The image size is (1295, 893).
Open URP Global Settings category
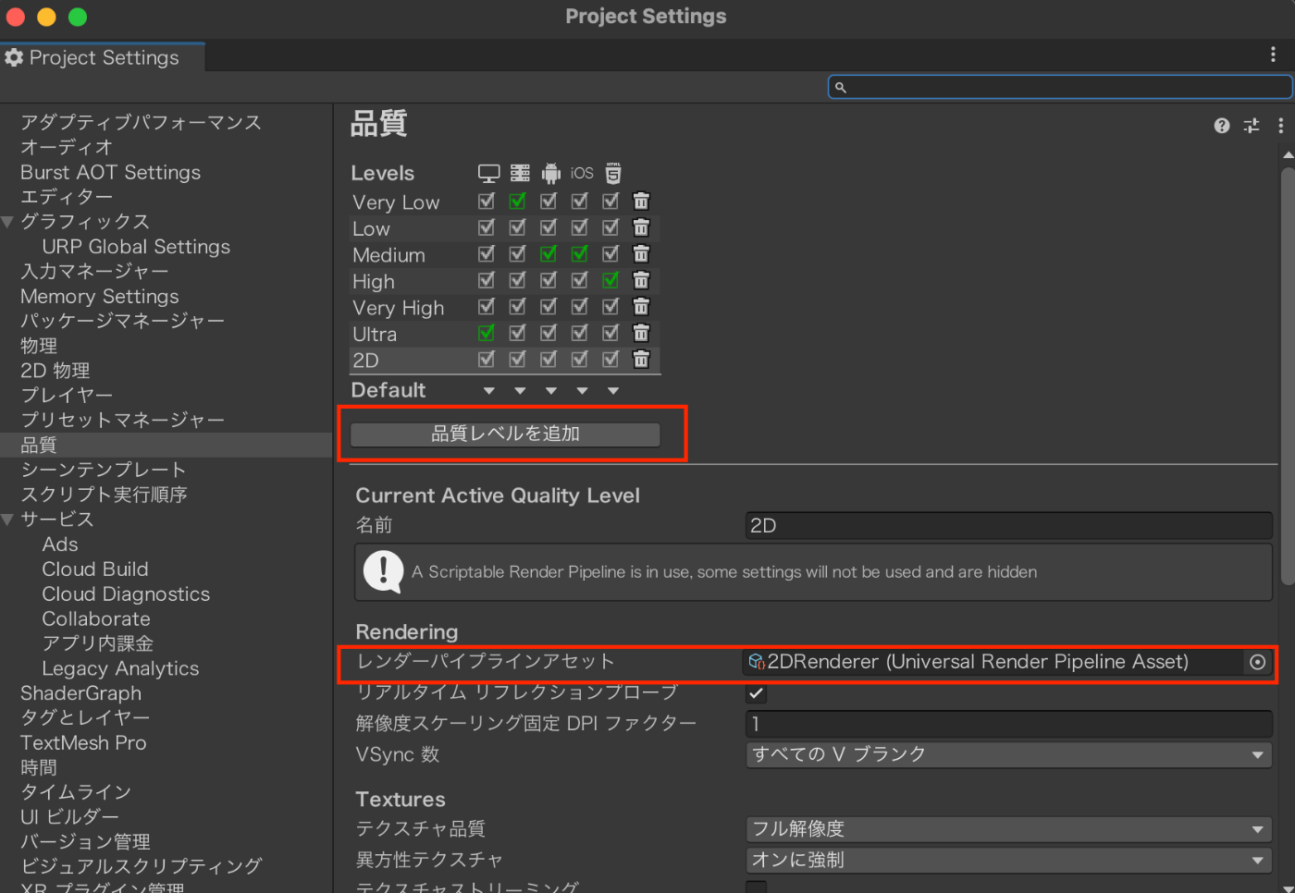click(136, 247)
